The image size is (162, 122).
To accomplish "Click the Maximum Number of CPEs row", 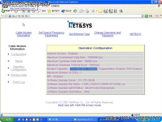I will [95, 73].
